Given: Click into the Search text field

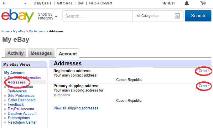Looking at the screenshot, I should point(97,16).
